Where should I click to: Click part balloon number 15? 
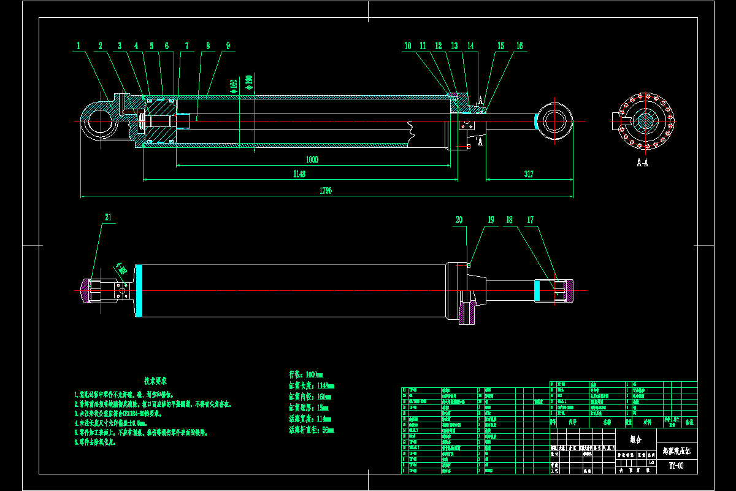point(501,46)
